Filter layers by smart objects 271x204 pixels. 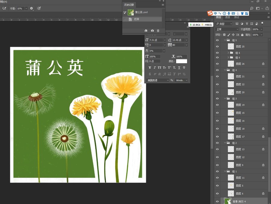click(257, 24)
